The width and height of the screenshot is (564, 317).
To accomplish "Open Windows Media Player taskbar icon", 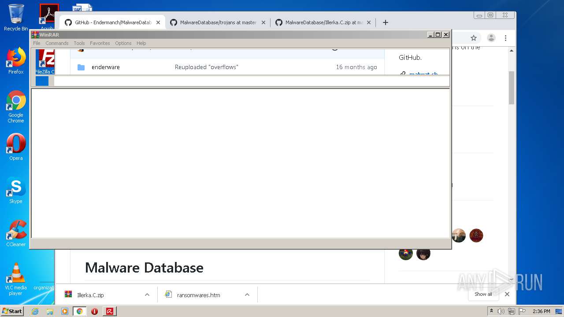I will click(65, 311).
